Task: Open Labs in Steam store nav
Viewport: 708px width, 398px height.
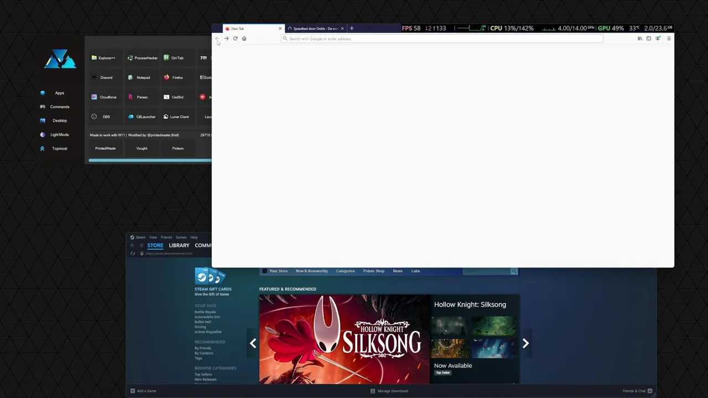Action: pyautogui.click(x=415, y=271)
